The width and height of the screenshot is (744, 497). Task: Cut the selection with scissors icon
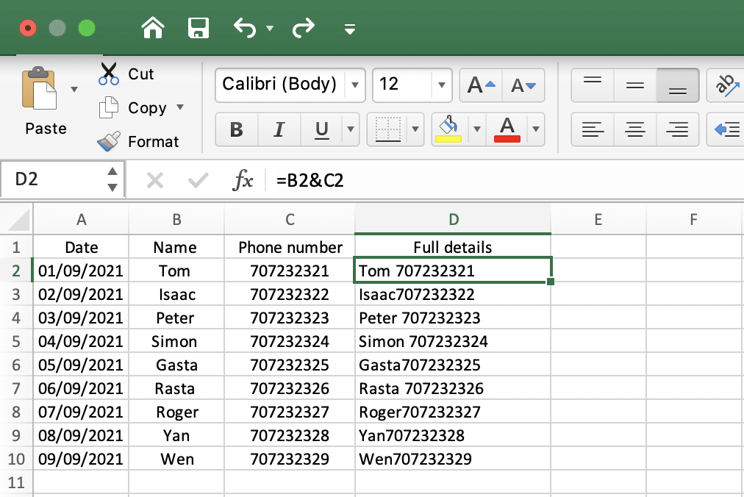click(109, 74)
